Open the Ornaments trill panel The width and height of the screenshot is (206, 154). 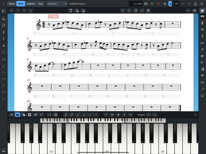tap(202, 56)
